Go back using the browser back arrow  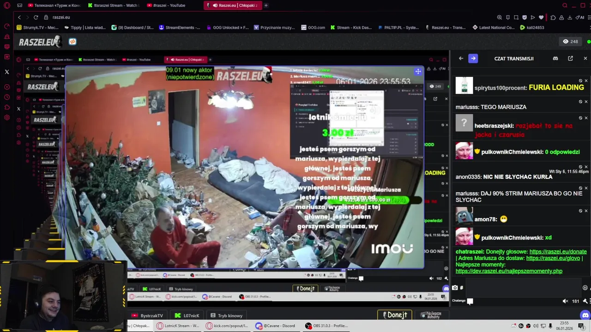[x=19, y=17]
